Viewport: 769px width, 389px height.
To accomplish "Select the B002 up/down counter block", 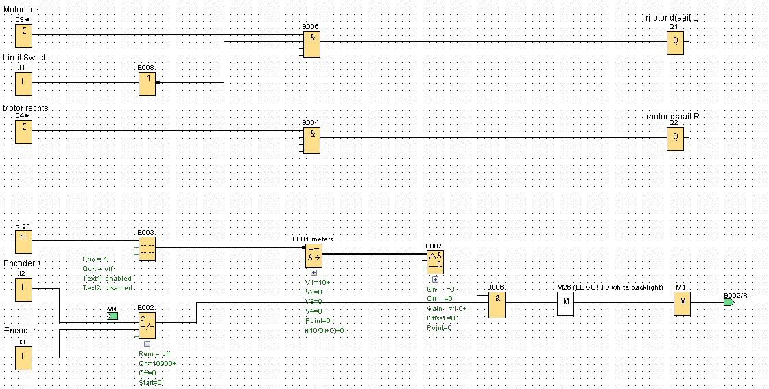I will 147,326.
